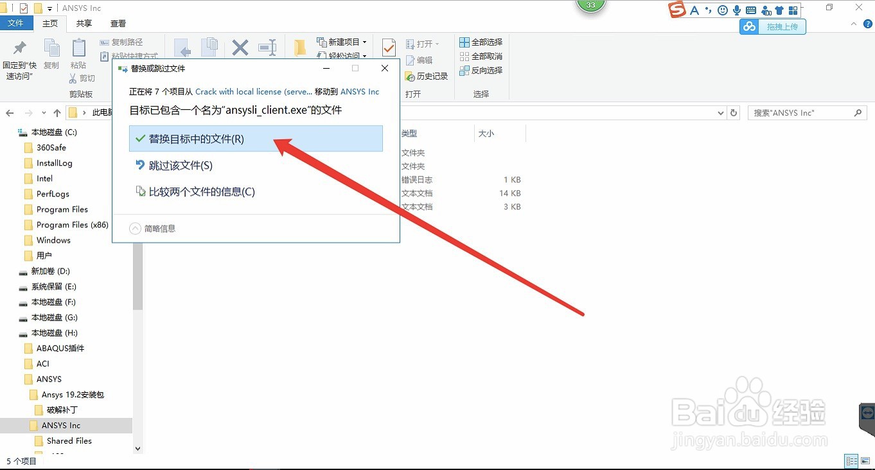Open the Quick Access Toolbar customize dropdown

point(50,8)
